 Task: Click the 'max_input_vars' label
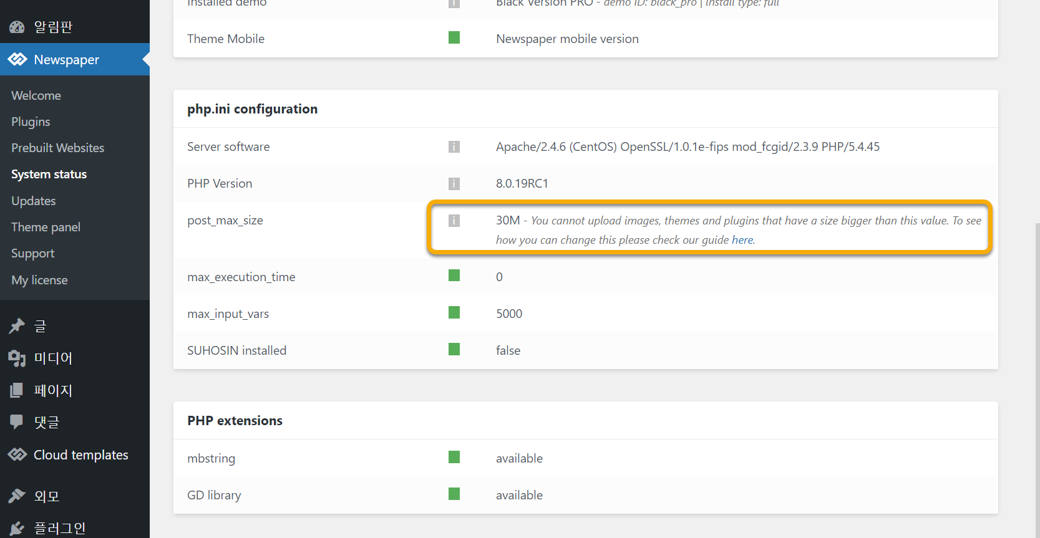point(228,314)
